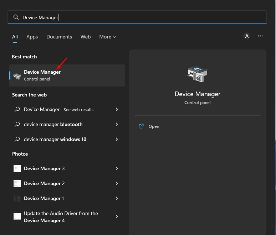Expand arrow next to Device Manager 1 photo
Viewport: 276px width, 235px height.
click(117, 198)
